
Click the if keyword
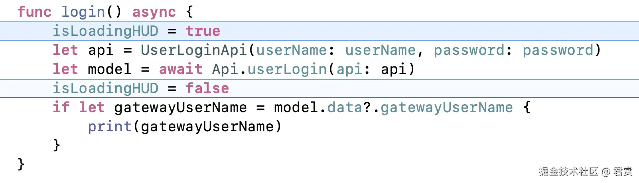61,107
